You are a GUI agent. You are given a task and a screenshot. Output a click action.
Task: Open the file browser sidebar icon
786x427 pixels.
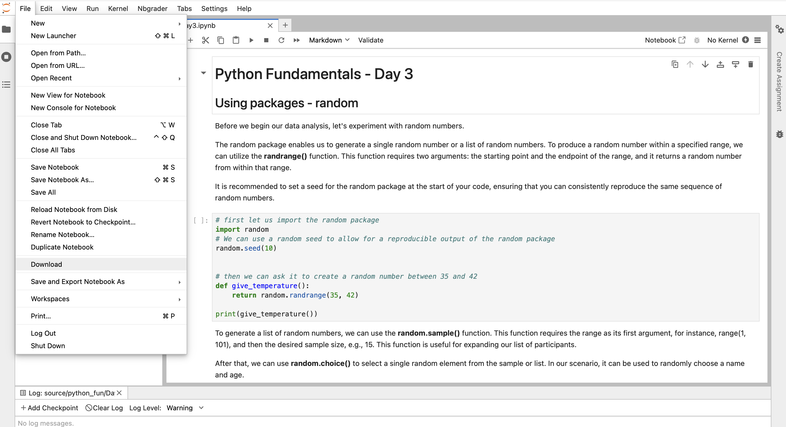(7, 29)
